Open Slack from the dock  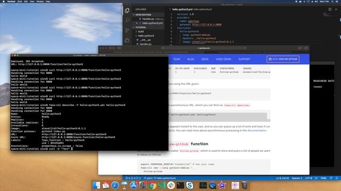171,185
